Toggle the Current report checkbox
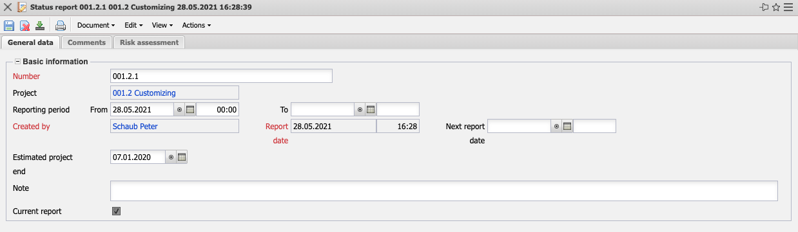Screen dimensions: 798x232 (117, 211)
